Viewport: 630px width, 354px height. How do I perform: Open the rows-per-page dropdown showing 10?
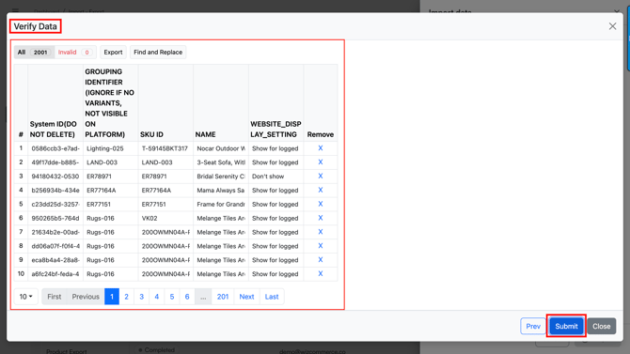point(25,297)
